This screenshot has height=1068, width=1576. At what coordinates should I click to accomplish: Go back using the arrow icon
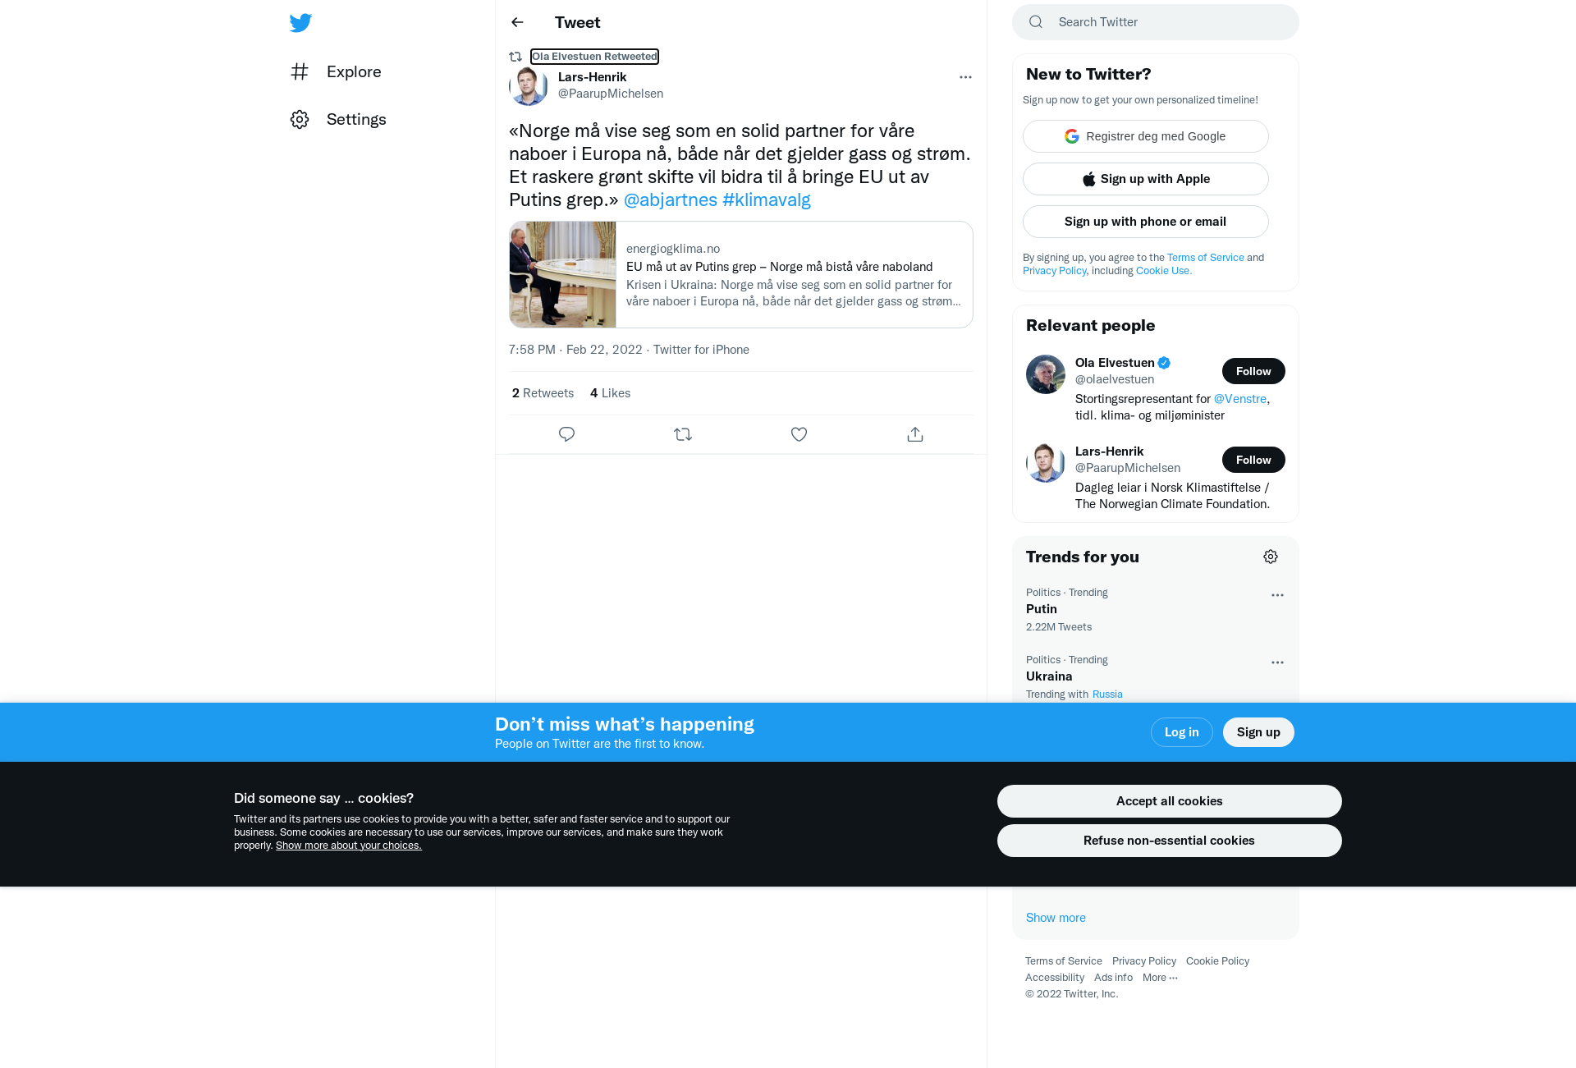(517, 22)
